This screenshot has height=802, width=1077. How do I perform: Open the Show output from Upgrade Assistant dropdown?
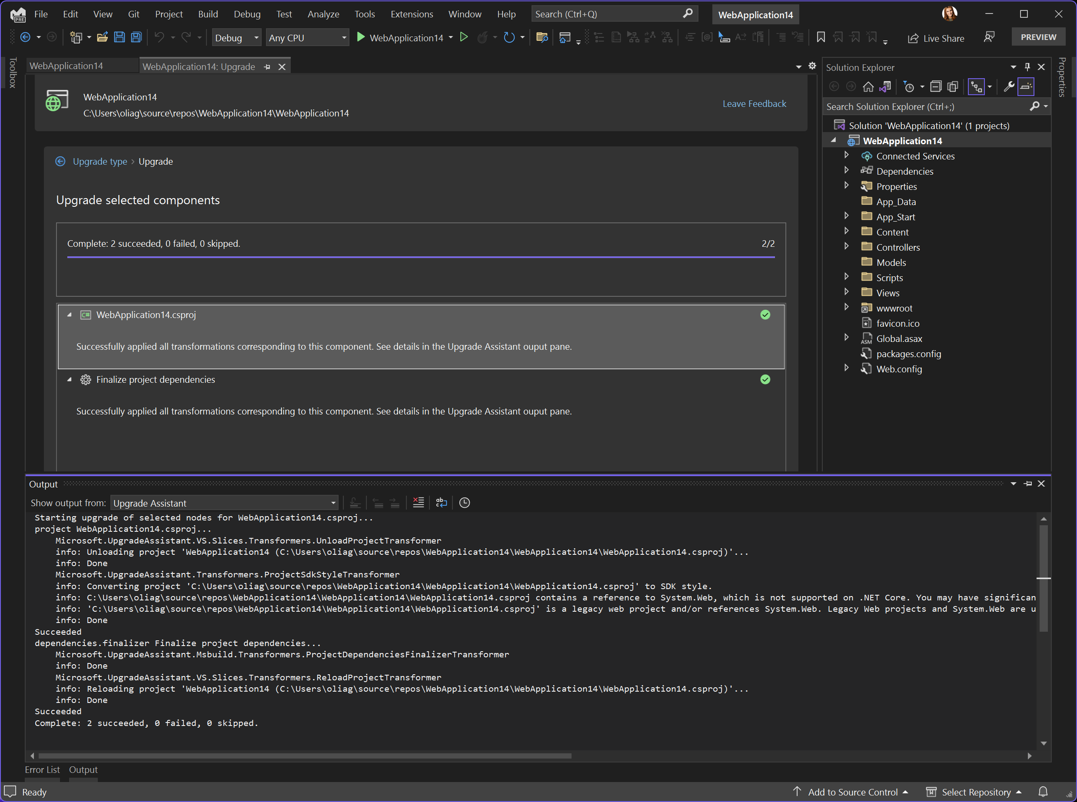point(224,503)
